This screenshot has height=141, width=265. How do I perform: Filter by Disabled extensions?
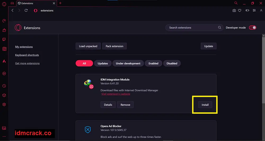(172, 63)
